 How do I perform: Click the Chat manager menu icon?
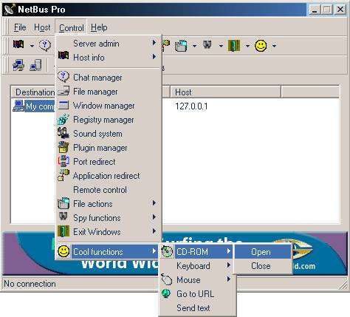pos(64,77)
